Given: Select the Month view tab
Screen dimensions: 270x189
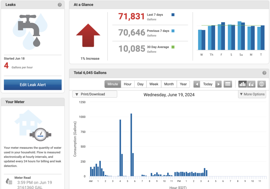Looking at the screenshot, I should (x=169, y=84).
